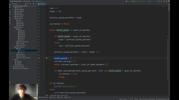Select the highlighted task01.py tree row
179x100 pixels.
point(24,51)
